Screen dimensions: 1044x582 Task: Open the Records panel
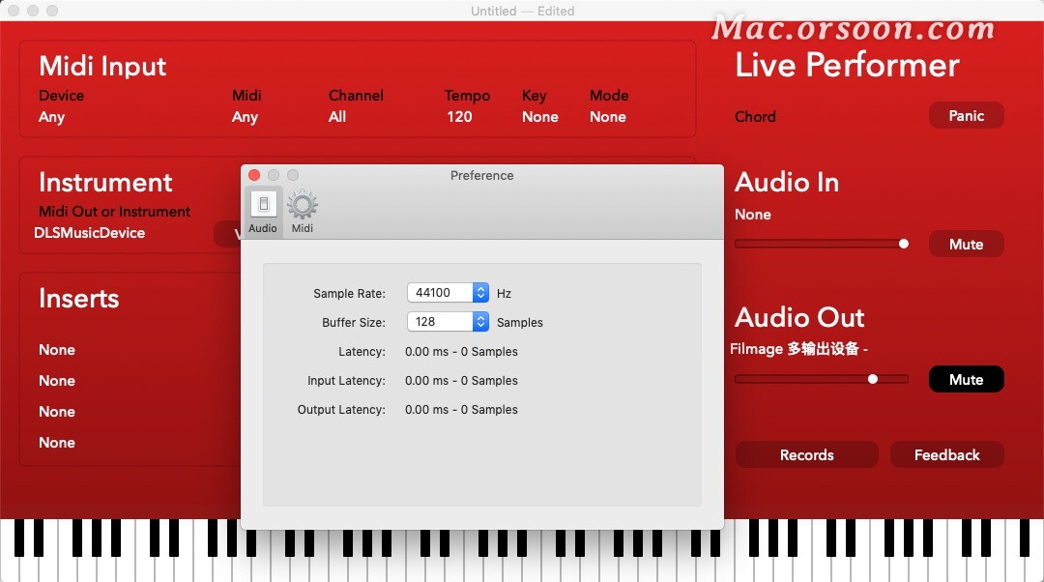[806, 454]
